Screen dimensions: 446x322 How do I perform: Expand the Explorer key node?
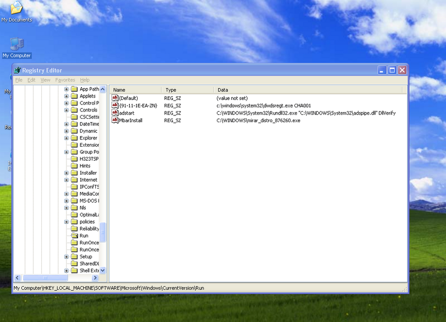pos(66,138)
